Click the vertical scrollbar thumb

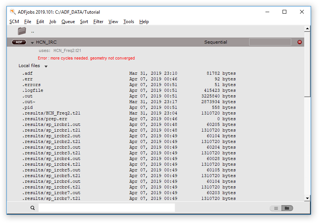(x=307, y=64)
